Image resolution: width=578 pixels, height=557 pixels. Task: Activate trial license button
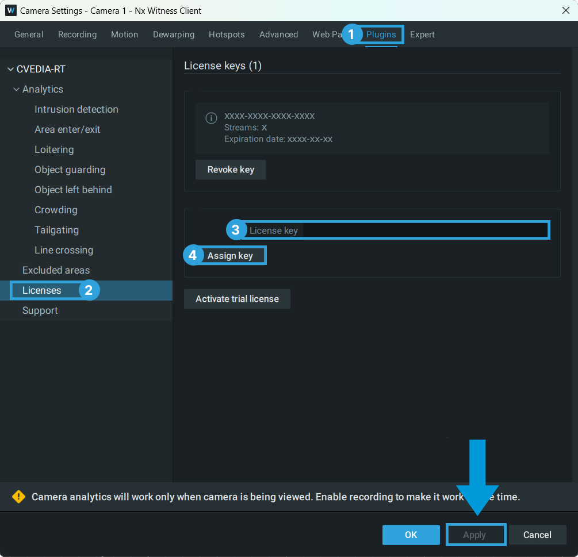(x=237, y=299)
